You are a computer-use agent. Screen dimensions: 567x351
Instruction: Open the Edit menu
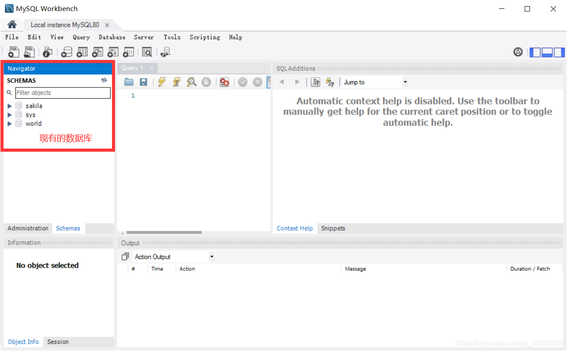coord(34,37)
